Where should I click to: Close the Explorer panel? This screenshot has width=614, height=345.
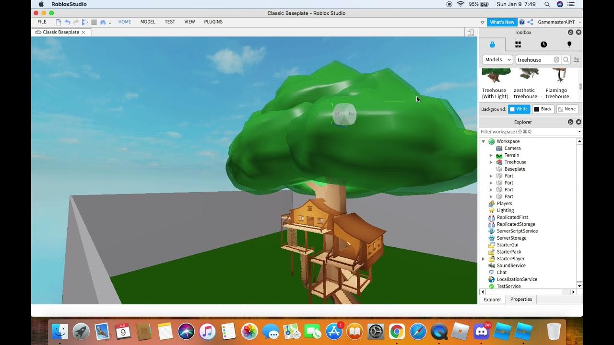click(579, 122)
